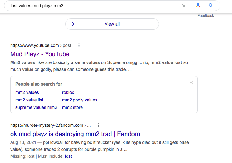Search for the roblox suggestion
Viewport: 232px width, 163px height.
(x=68, y=92)
